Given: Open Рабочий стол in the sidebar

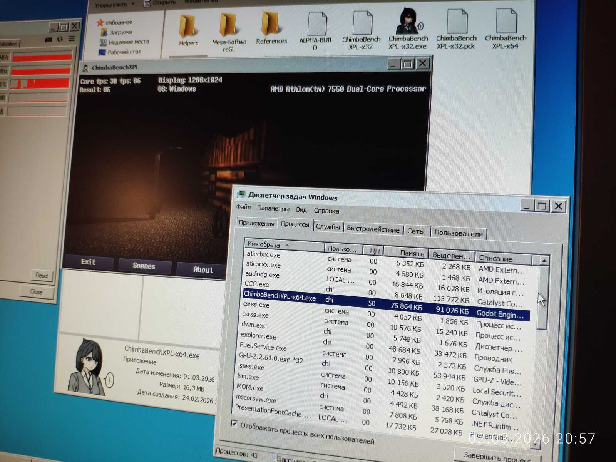Looking at the screenshot, I should pyautogui.click(x=120, y=52).
